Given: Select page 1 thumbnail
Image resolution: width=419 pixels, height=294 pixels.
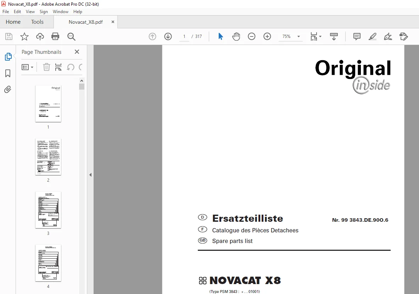Looking at the screenshot, I should [x=48, y=104].
